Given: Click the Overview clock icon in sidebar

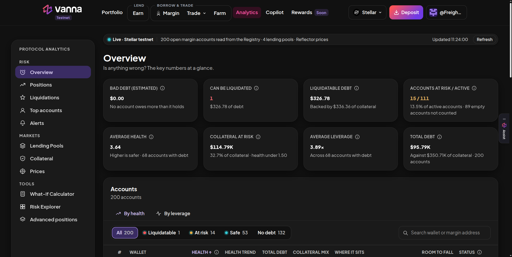Looking at the screenshot, I should click(x=23, y=72).
